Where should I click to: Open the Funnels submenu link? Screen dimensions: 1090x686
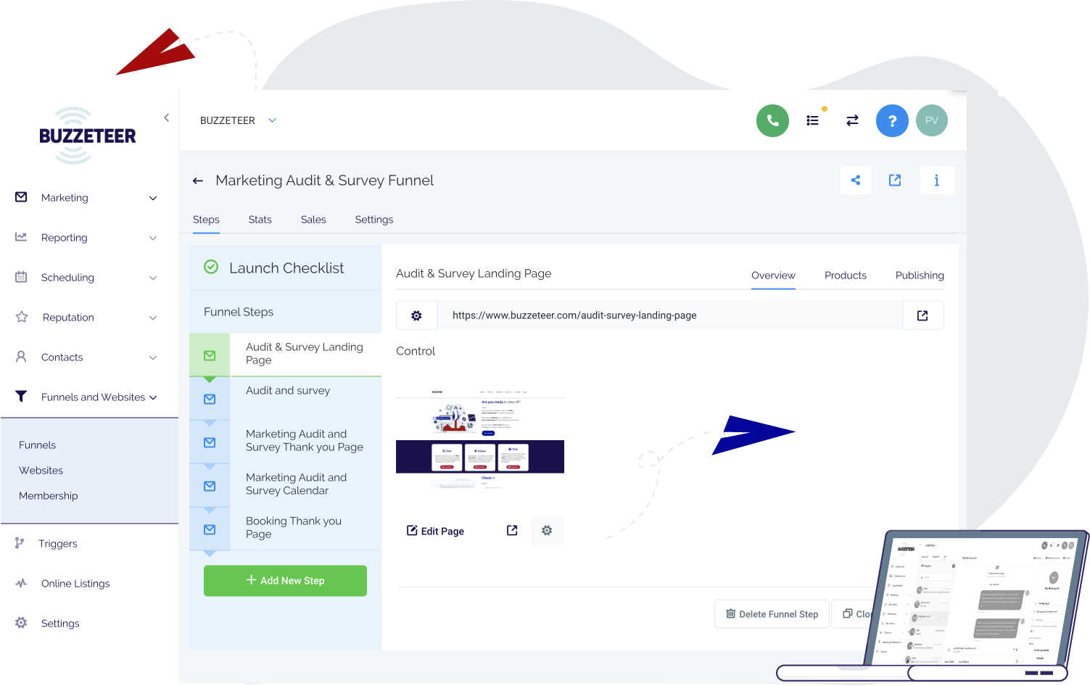(37, 445)
